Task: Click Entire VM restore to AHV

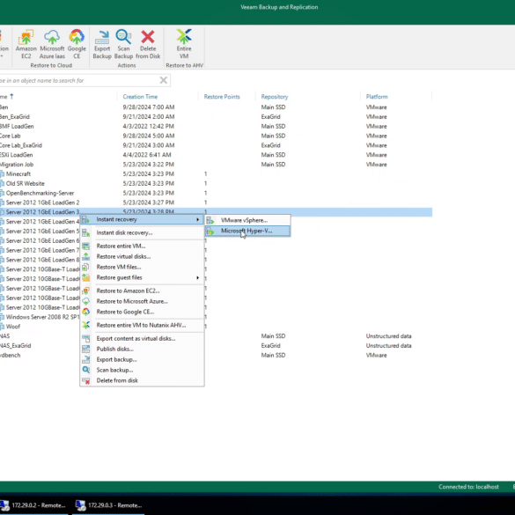Action: point(184,44)
